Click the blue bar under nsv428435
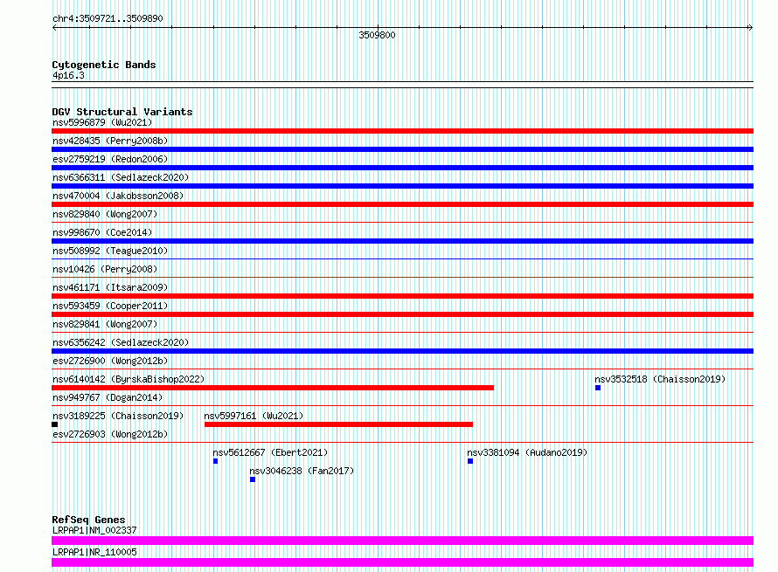Image resolution: width=778 pixels, height=572 pixels. 402,149
